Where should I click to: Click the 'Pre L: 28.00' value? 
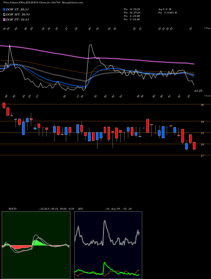point(132,16)
